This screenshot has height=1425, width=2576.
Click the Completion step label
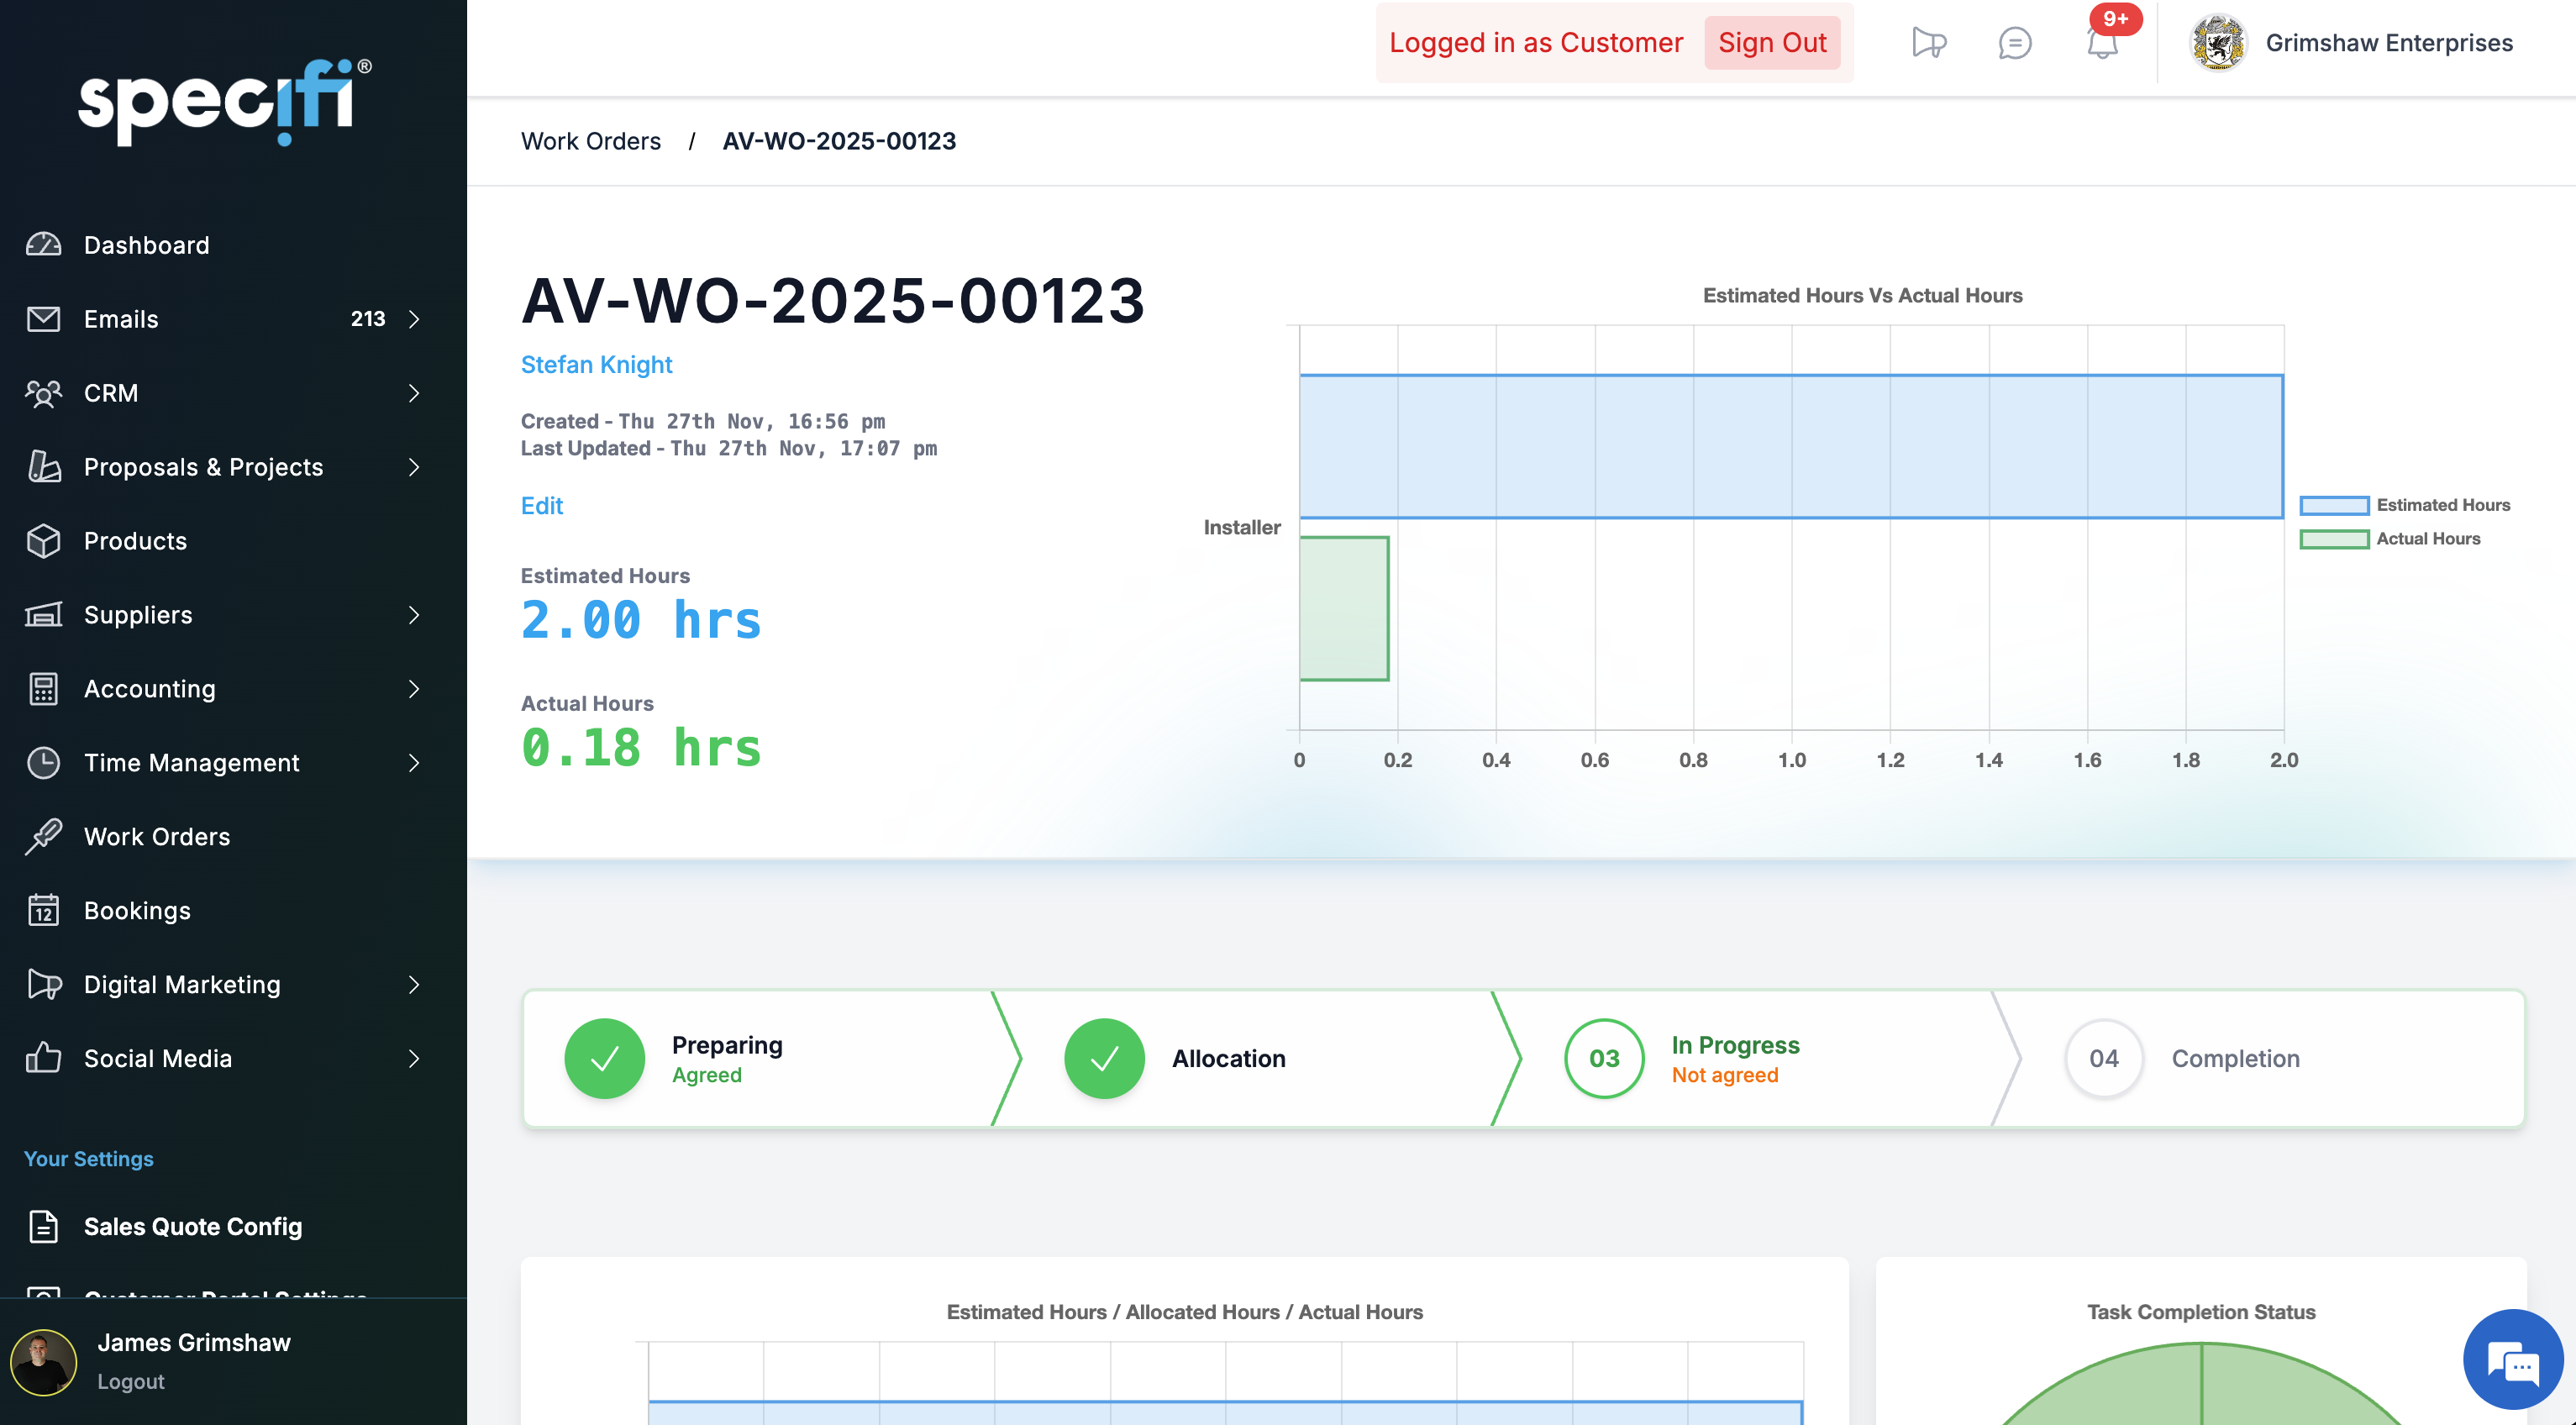(x=2235, y=1059)
